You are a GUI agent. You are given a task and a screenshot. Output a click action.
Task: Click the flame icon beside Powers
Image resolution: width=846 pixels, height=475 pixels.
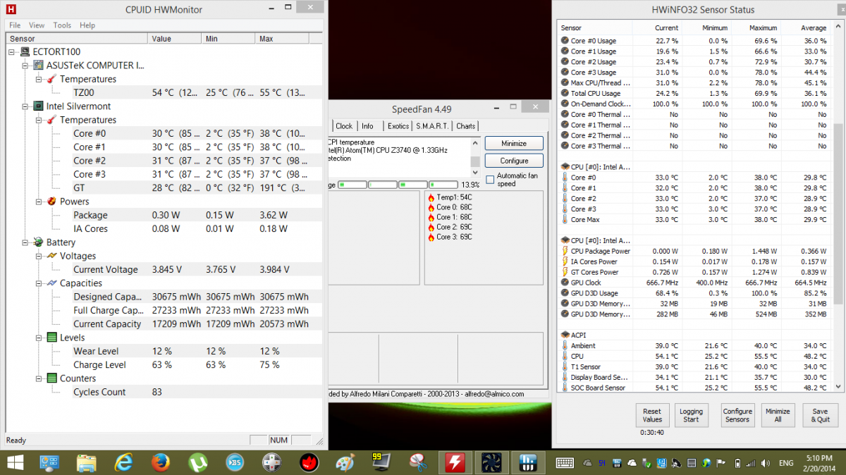[x=52, y=202]
